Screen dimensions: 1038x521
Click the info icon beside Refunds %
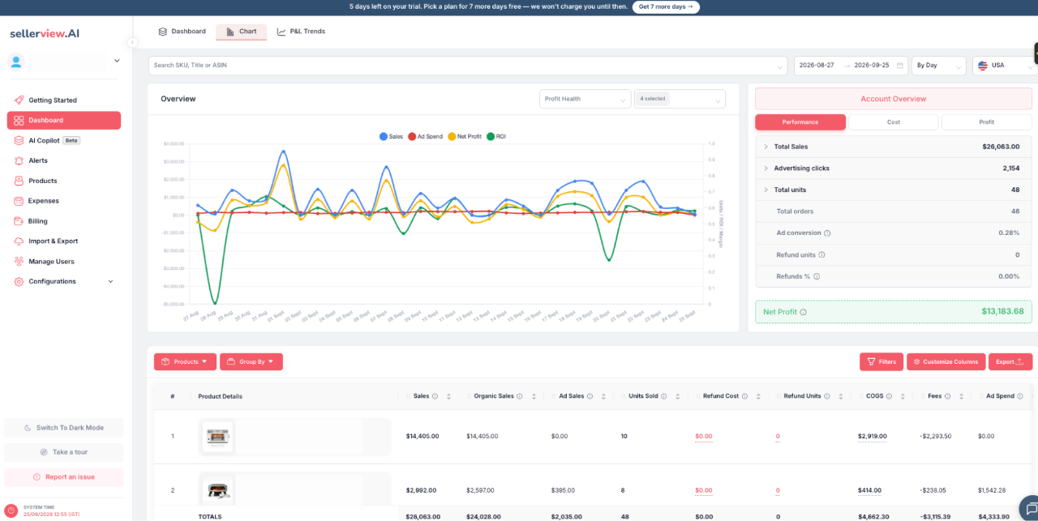817,276
